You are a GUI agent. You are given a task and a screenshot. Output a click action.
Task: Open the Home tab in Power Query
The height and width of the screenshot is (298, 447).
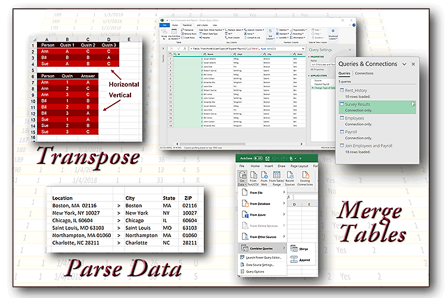[175, 26]
